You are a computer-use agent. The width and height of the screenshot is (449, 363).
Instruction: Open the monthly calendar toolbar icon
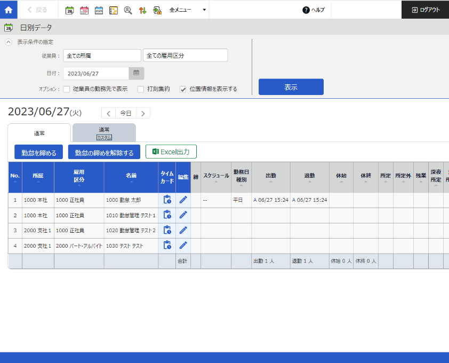point(84,11)
